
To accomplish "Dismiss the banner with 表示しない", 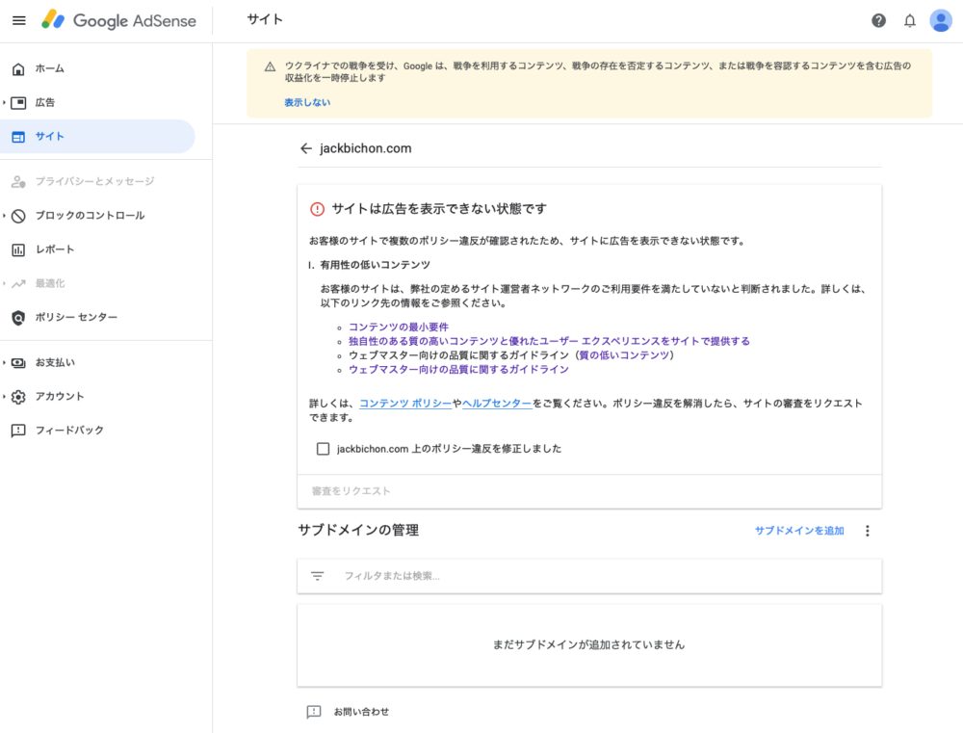I will (307, 103).
